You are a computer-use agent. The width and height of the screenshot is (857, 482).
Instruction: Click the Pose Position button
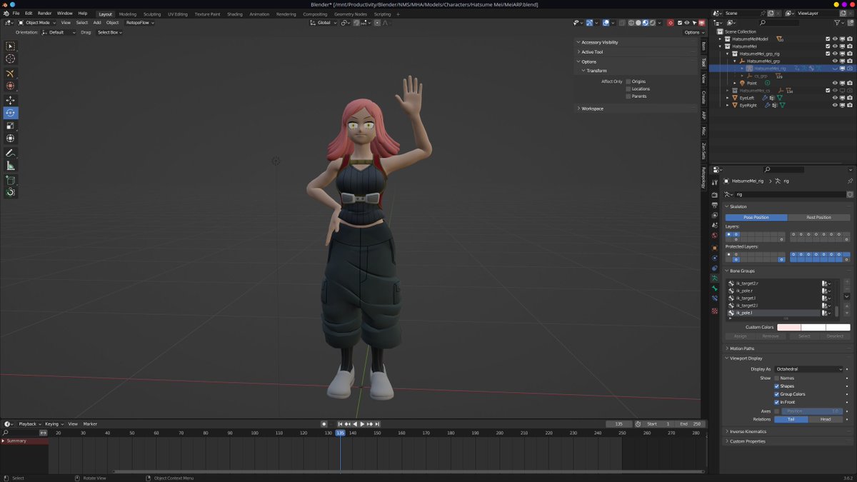pos(756,217)
